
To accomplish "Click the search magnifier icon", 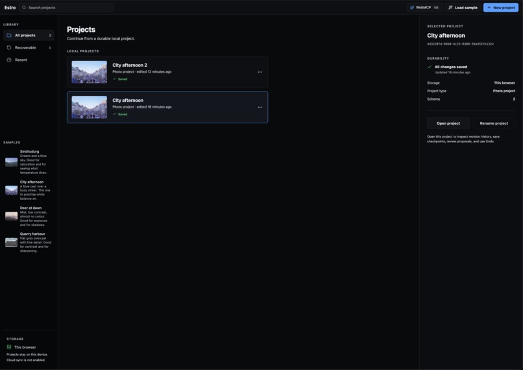I will coord(24,7).
